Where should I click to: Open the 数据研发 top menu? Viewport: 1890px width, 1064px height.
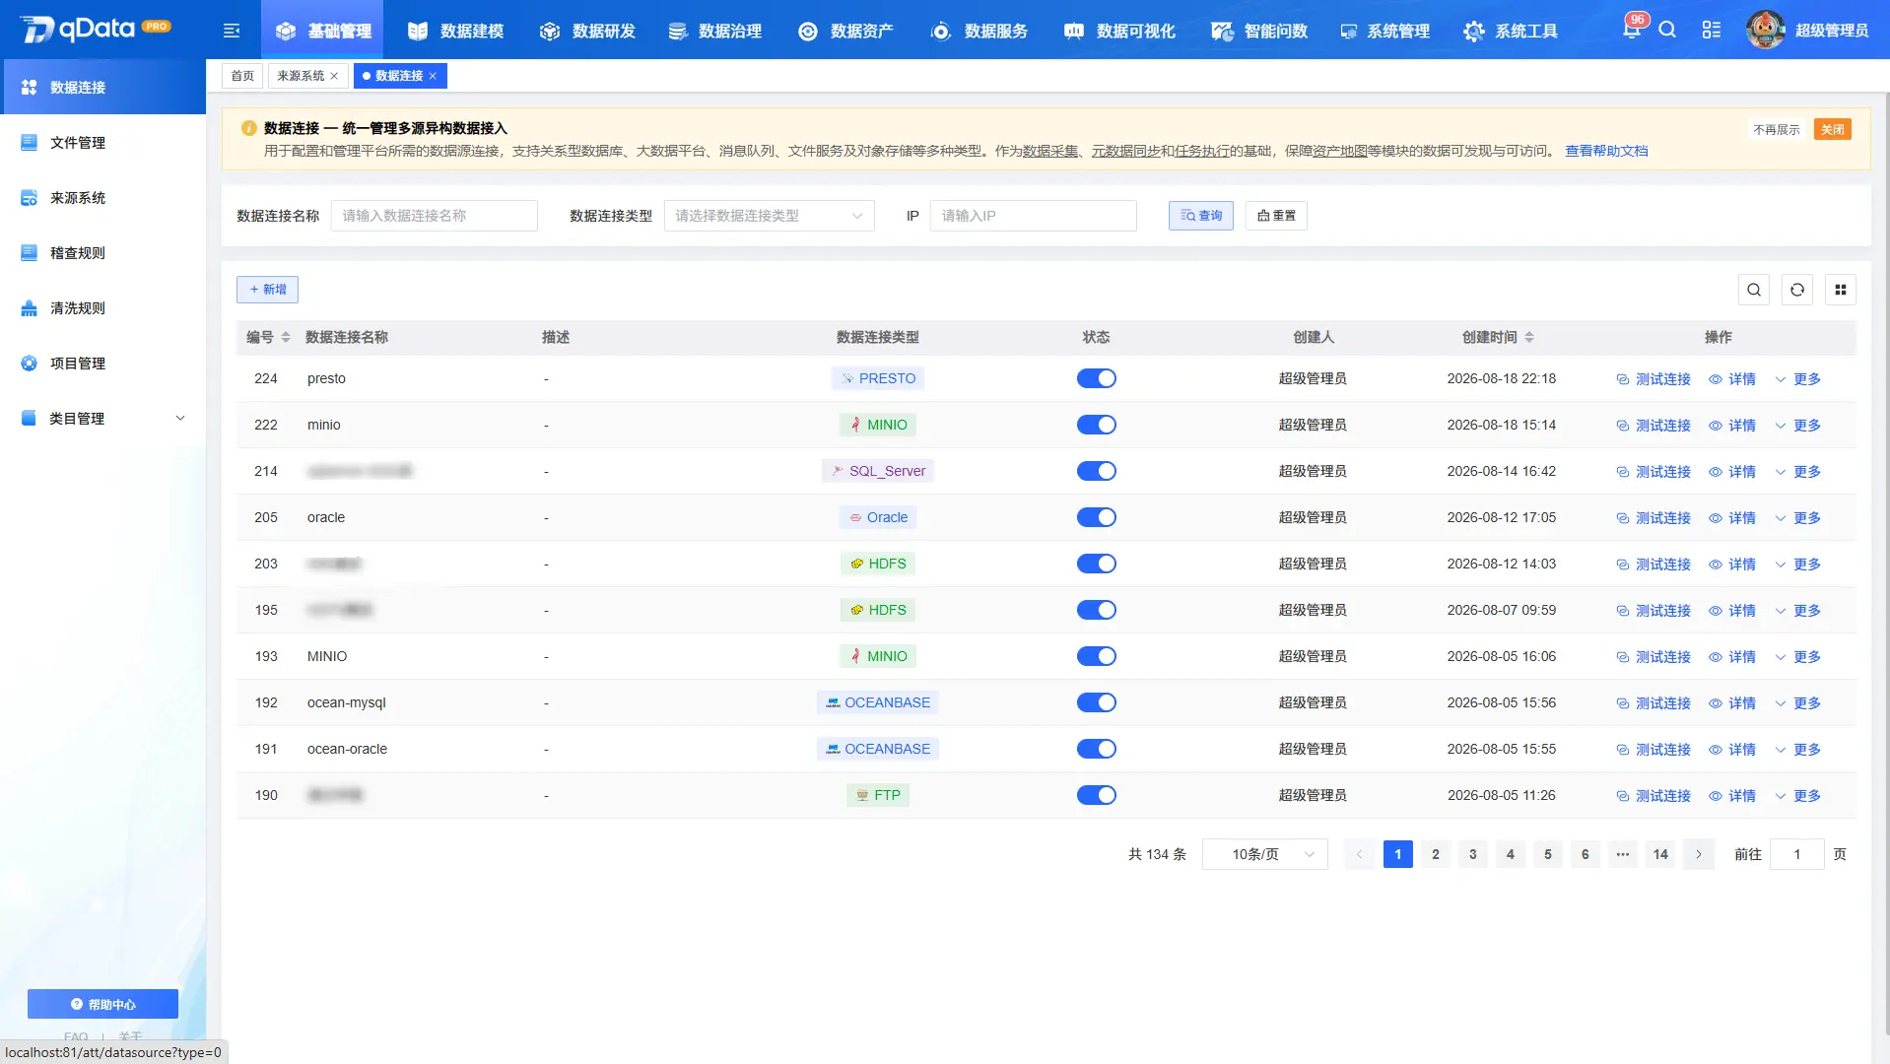click(587, 31)
